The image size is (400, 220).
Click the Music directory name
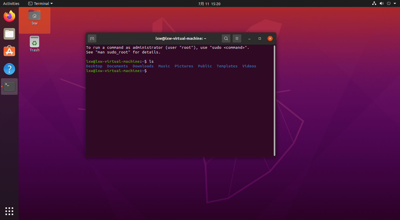coord(164,66)
